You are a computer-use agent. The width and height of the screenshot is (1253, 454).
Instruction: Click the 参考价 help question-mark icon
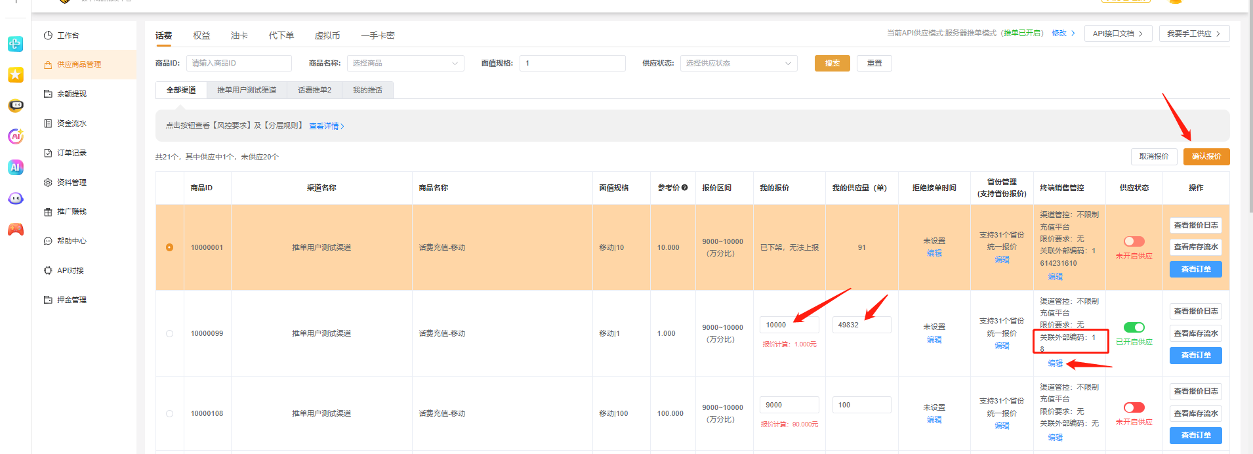point(685,188)
